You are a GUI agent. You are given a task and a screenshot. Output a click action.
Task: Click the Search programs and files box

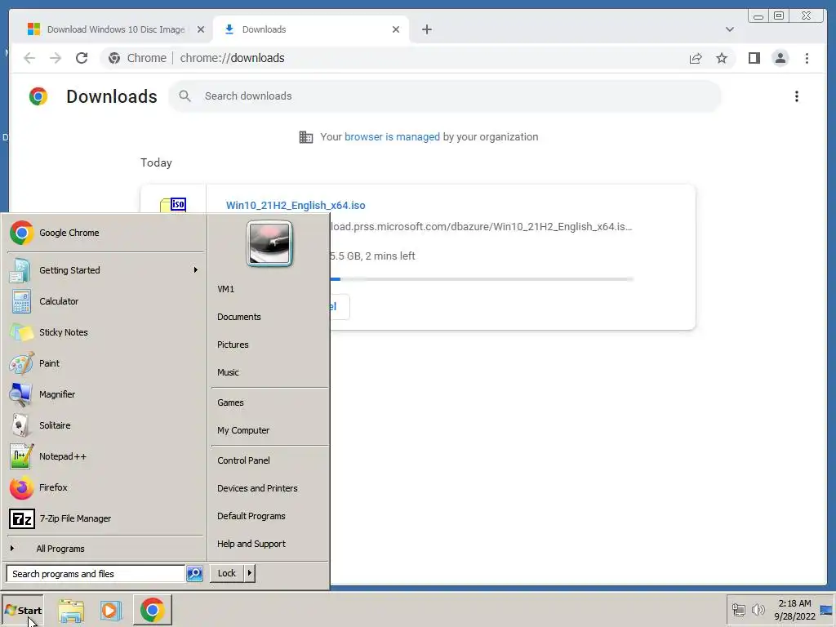(96, 574)
